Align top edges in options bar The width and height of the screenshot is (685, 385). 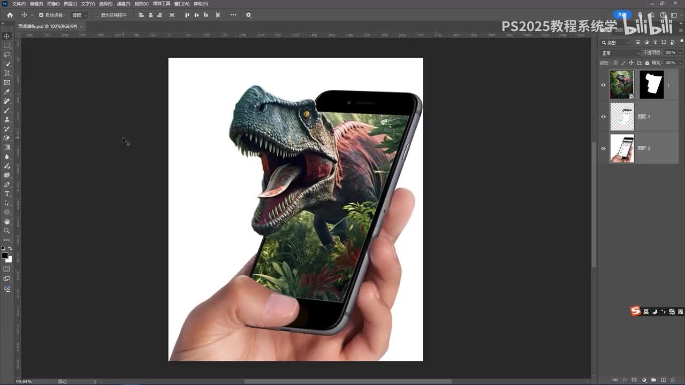tap(187, 15)
